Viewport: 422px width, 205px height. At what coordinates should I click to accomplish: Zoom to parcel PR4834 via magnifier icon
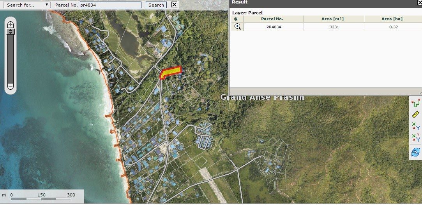pyautogui.click(x=237, y=26)
